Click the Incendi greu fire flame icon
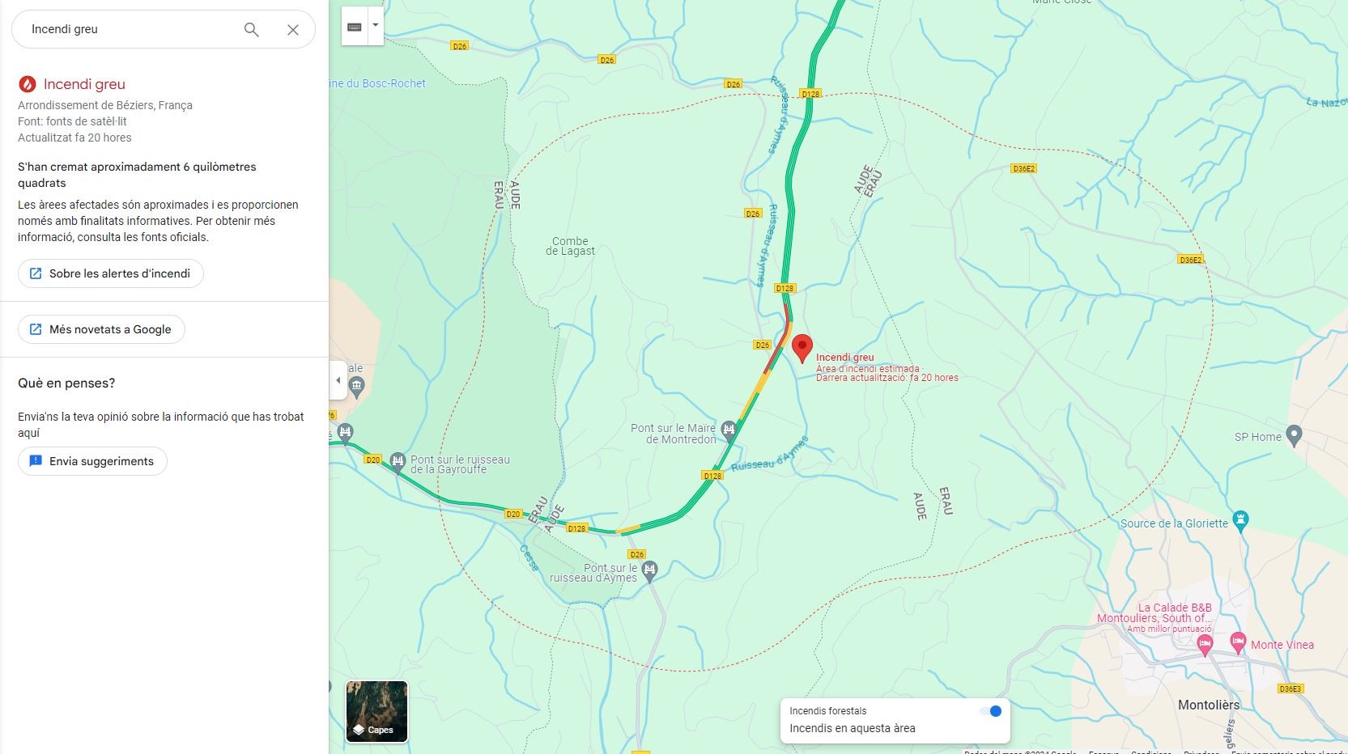The image size is (1348, 754). coord(28,84)
